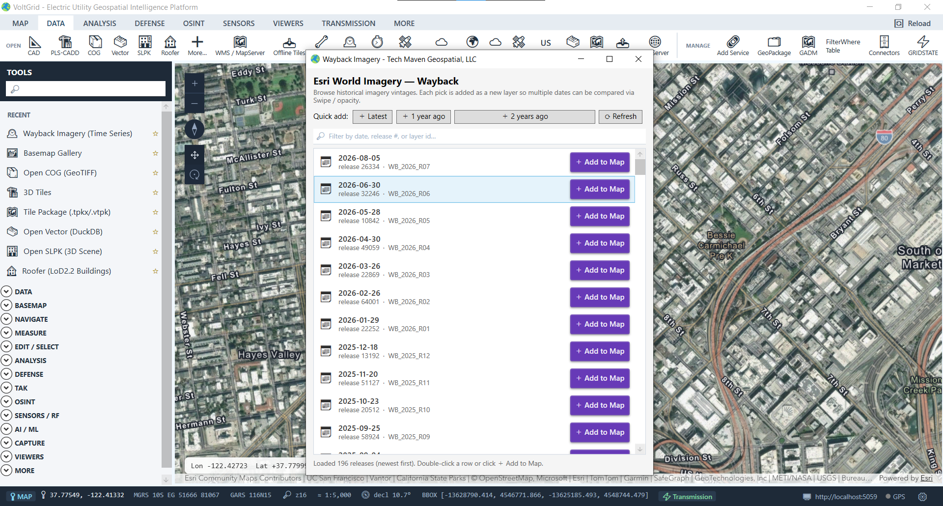Zoom in on the map
The height and width of the screenshot is (506, 943).
point(194,84)
